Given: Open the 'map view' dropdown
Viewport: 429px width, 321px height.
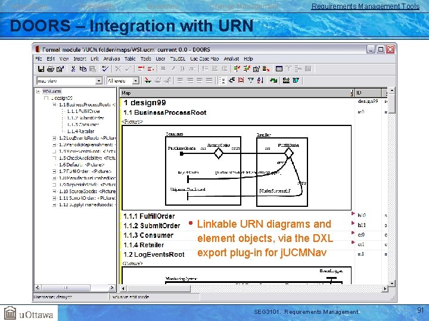Looking at the screenshot, I should [99, 81].
